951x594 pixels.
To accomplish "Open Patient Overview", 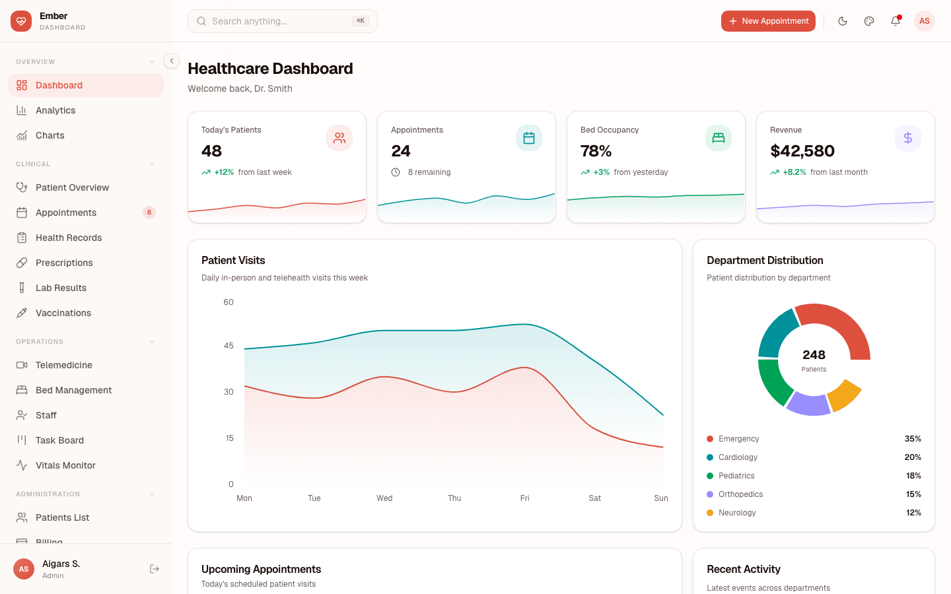I will [x=73, y=187].
